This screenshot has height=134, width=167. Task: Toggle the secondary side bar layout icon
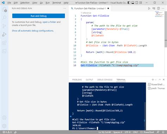click(137, 2)
